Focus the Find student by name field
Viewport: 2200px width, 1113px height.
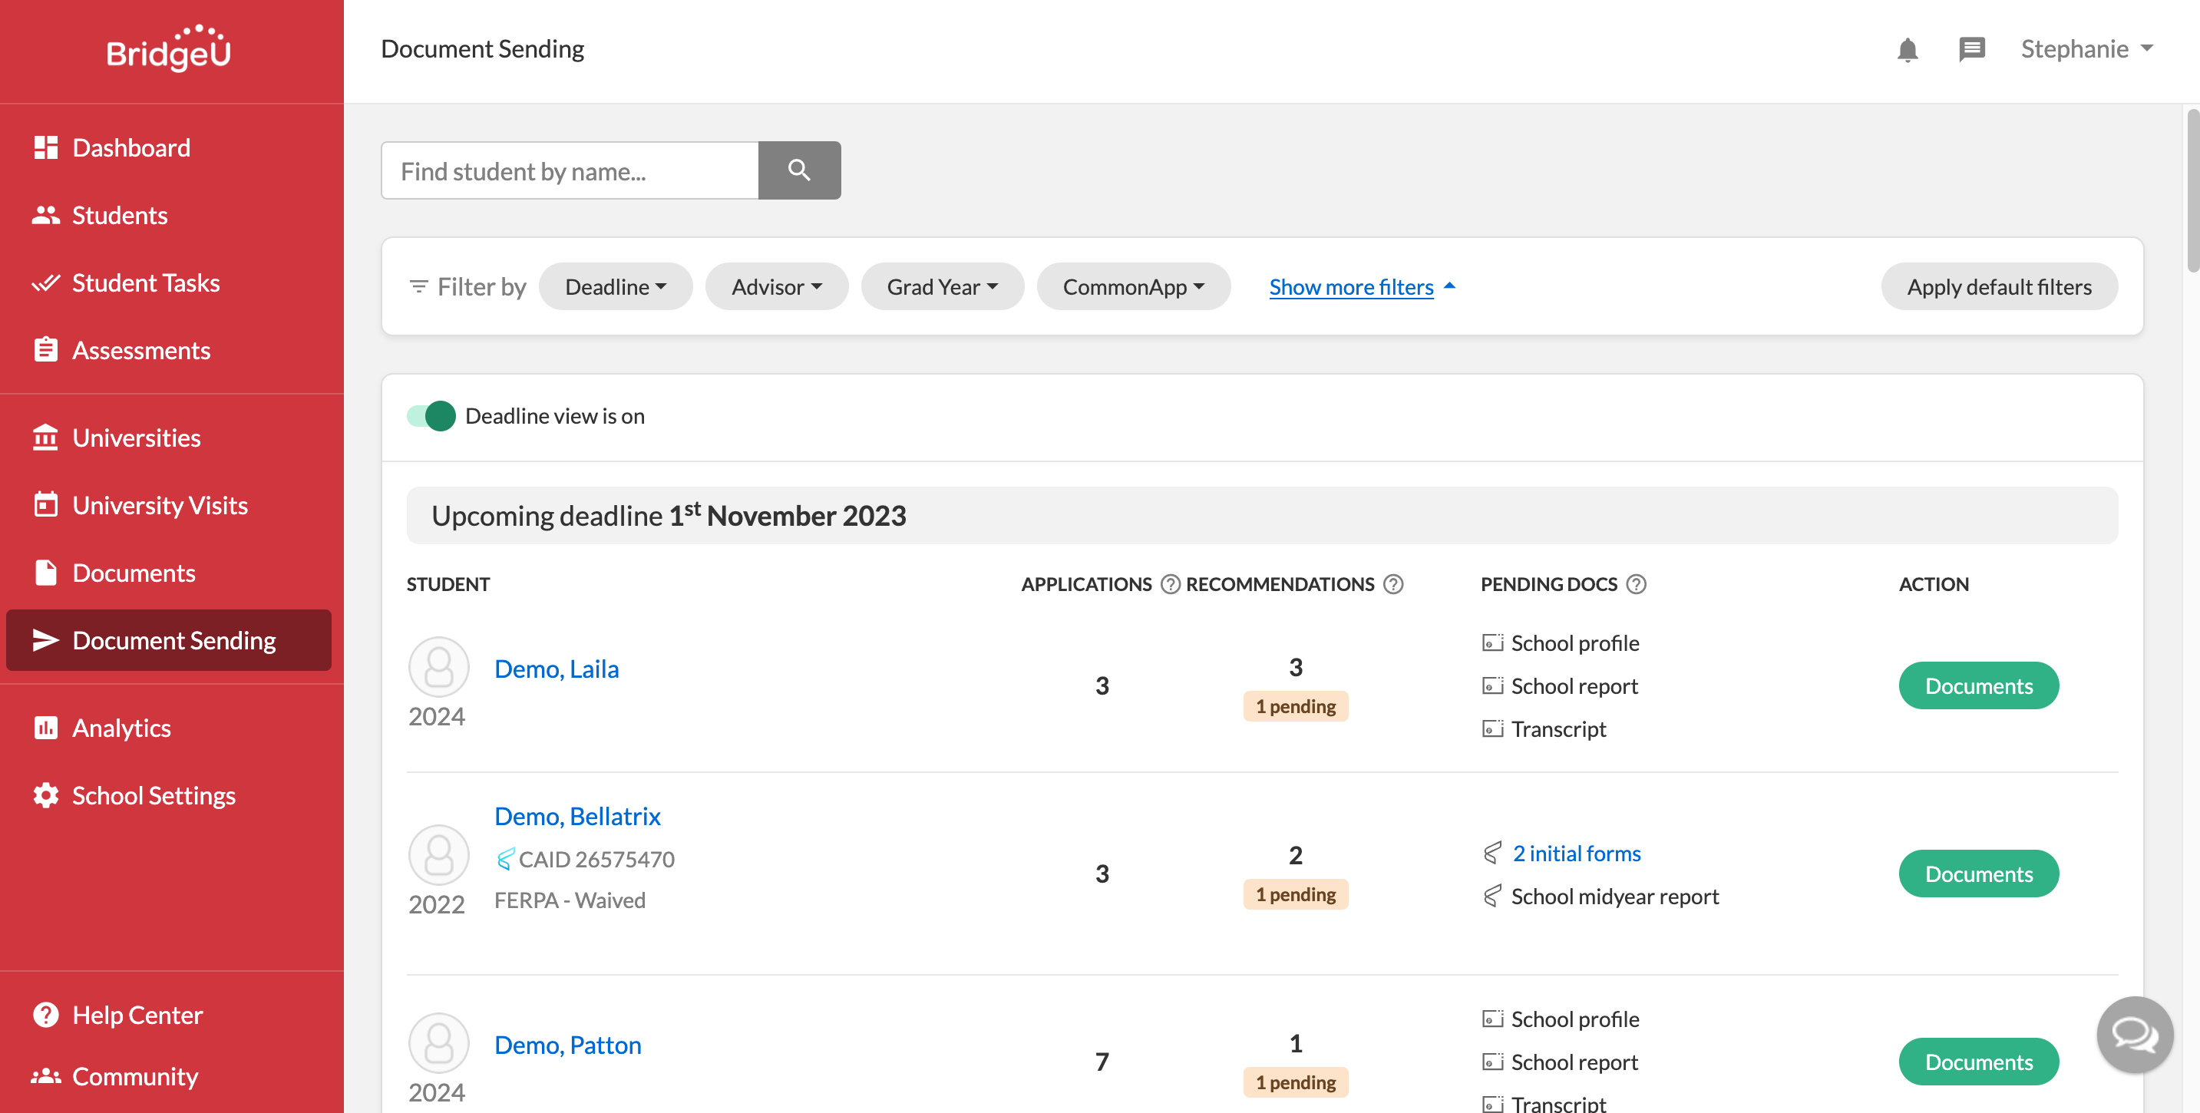click(570, 170)
